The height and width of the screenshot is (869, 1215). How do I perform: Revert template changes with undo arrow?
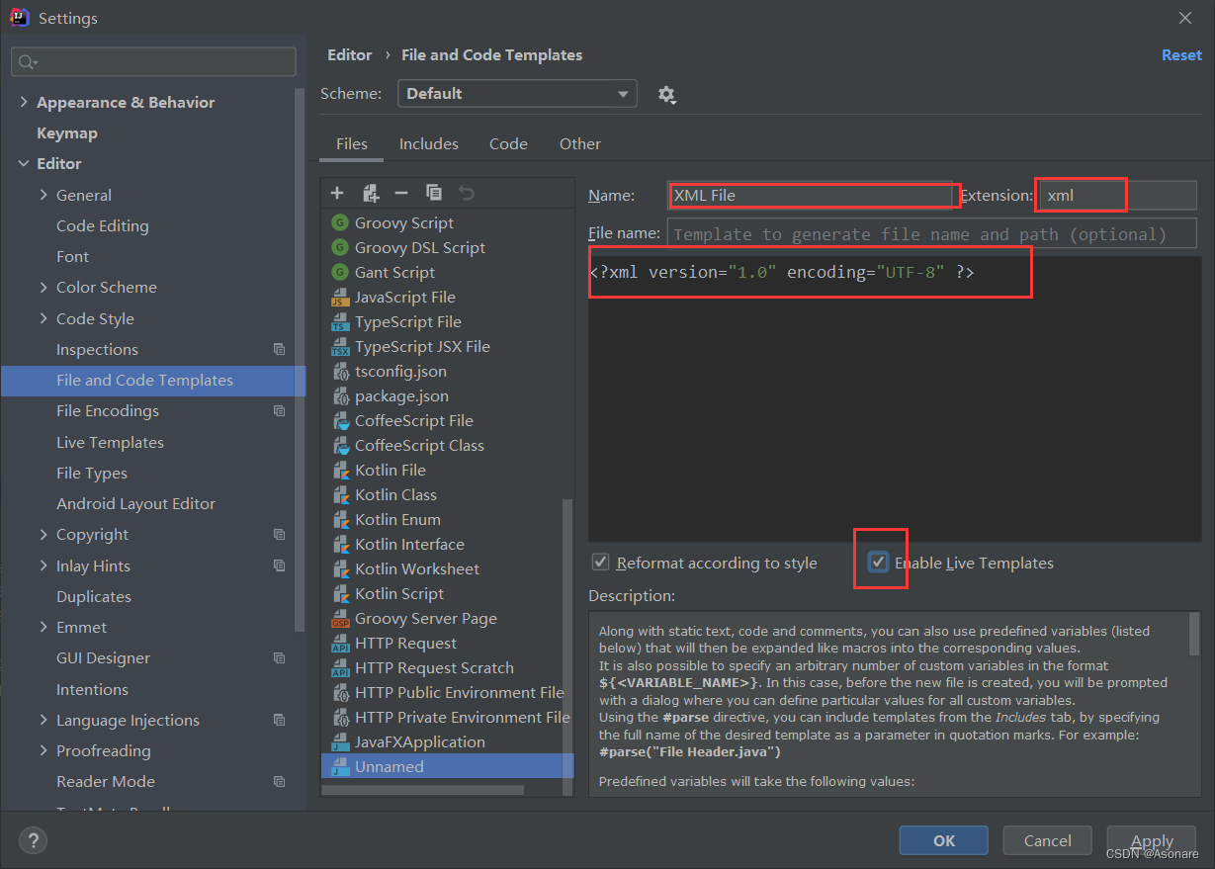pyautogui.click(x=465, y=193)
